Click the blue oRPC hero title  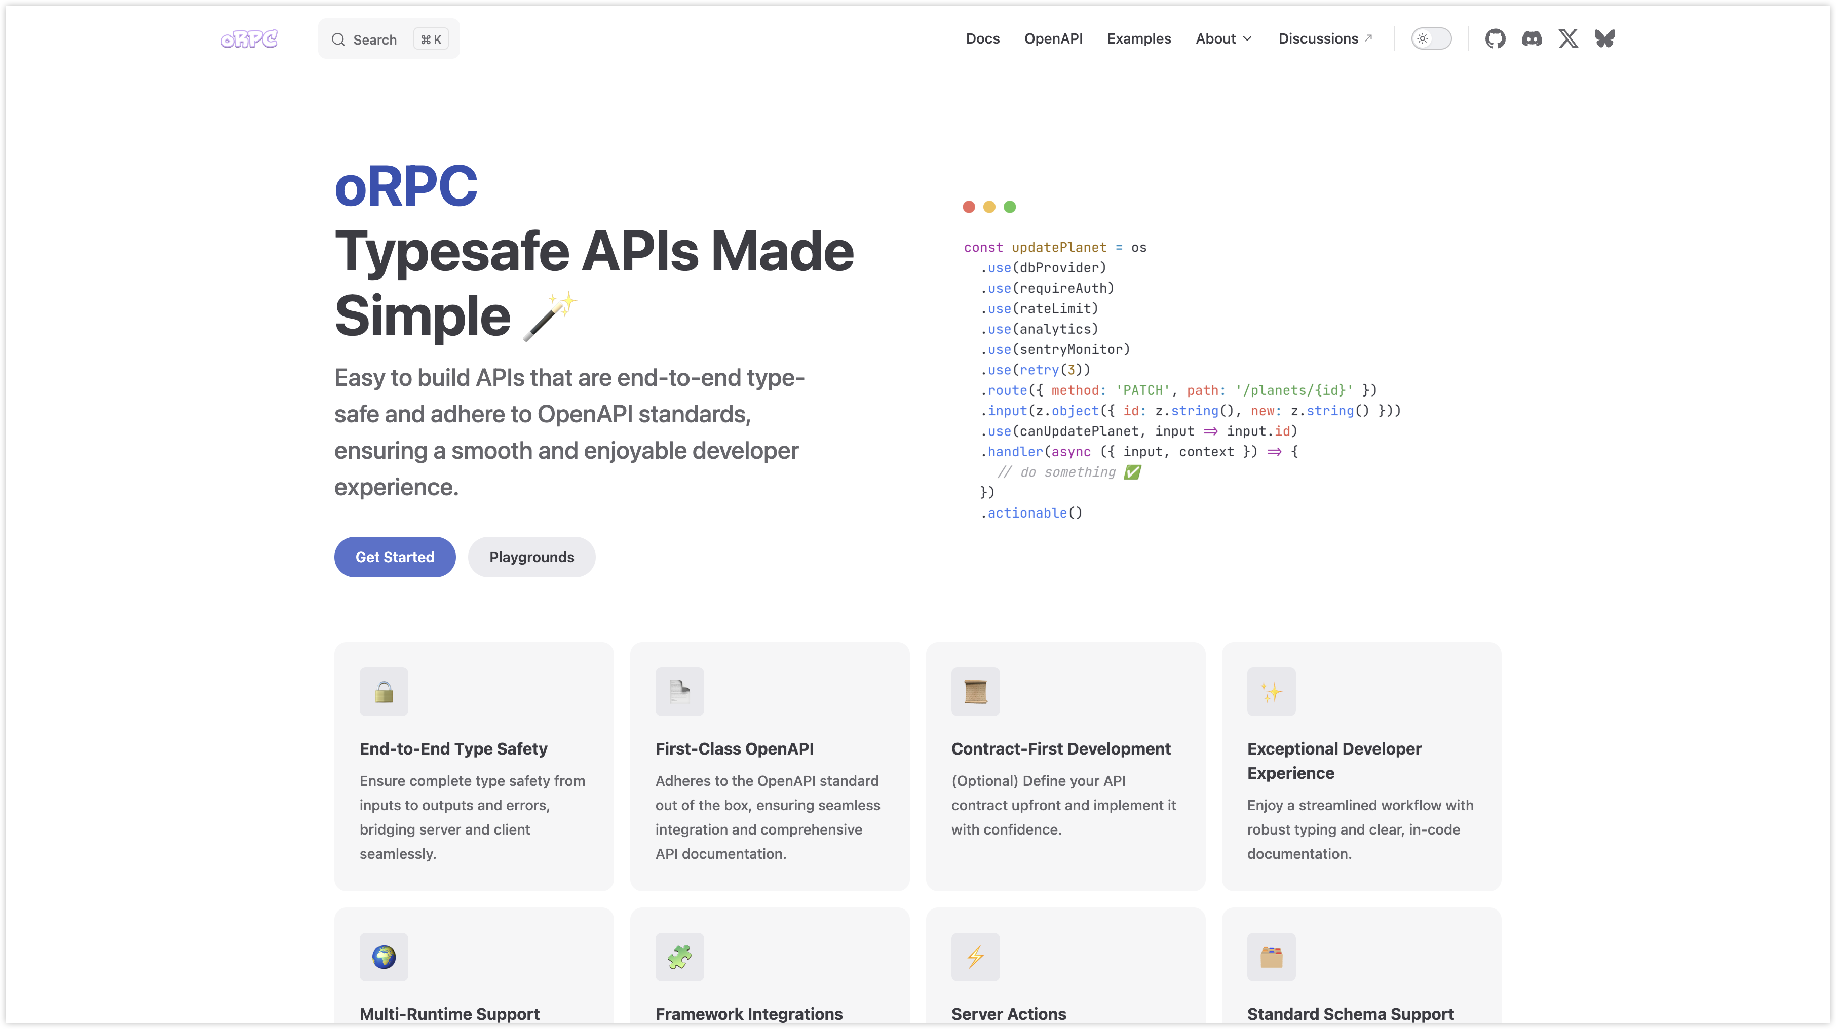(405, 186)
